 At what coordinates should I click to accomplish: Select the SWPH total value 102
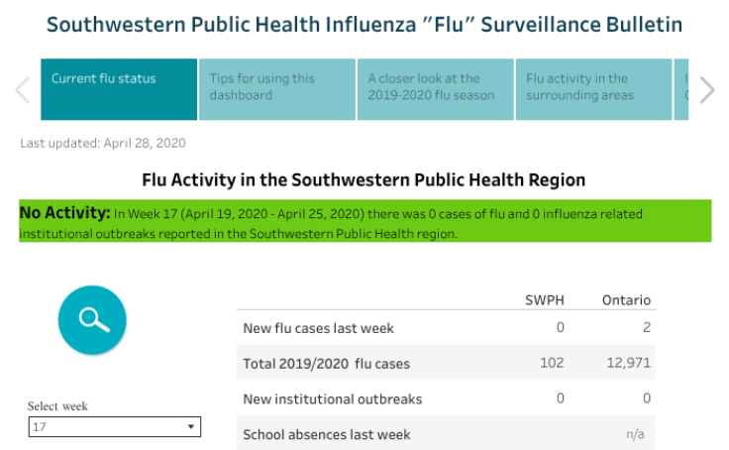pyautogui.click(x=552, y=364)
